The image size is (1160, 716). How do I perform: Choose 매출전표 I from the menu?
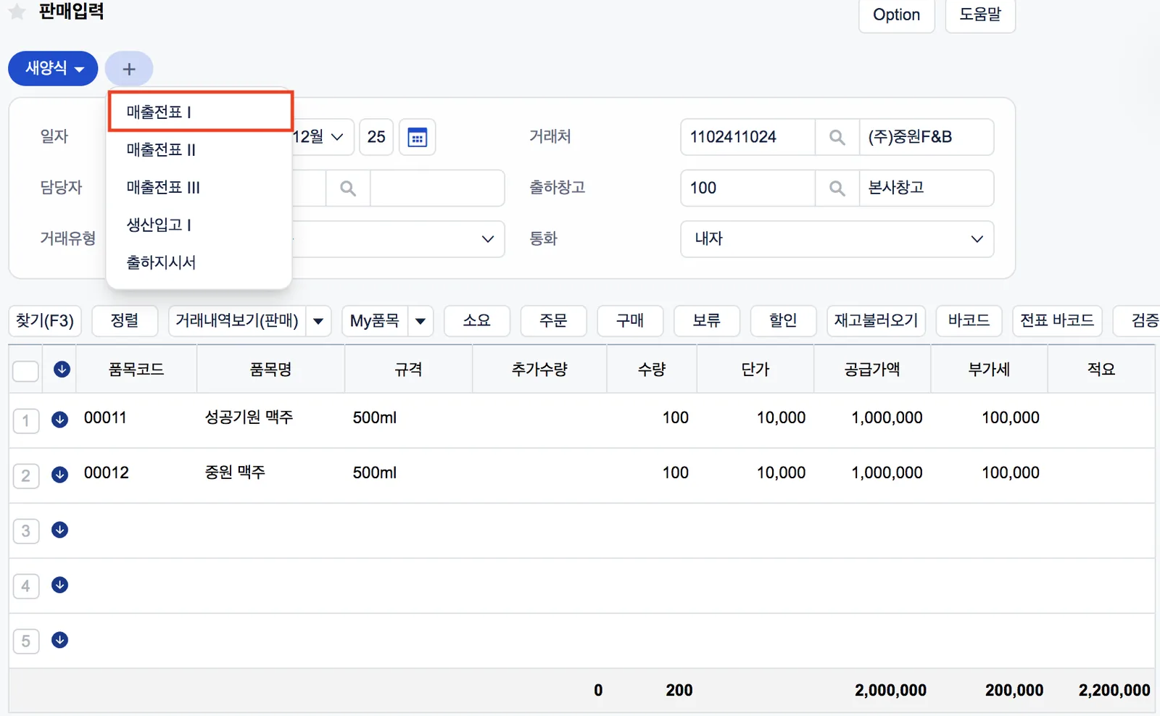click(x=201, y=112)
